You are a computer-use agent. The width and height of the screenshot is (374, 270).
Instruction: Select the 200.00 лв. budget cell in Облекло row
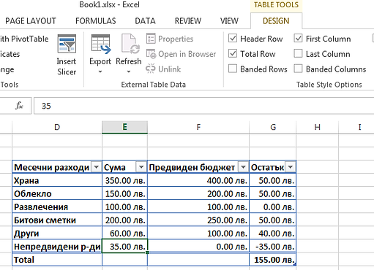[198, 193]
